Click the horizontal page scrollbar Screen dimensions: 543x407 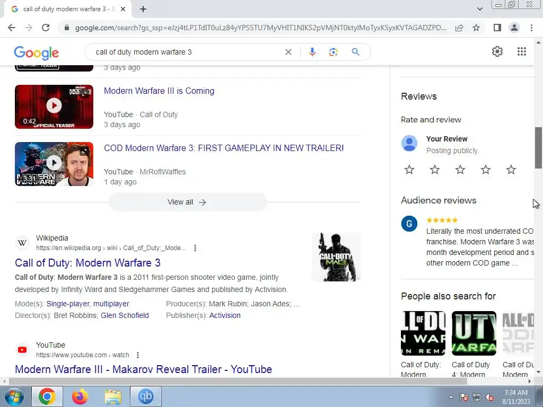pyautogui.click(x=238, y=382)
